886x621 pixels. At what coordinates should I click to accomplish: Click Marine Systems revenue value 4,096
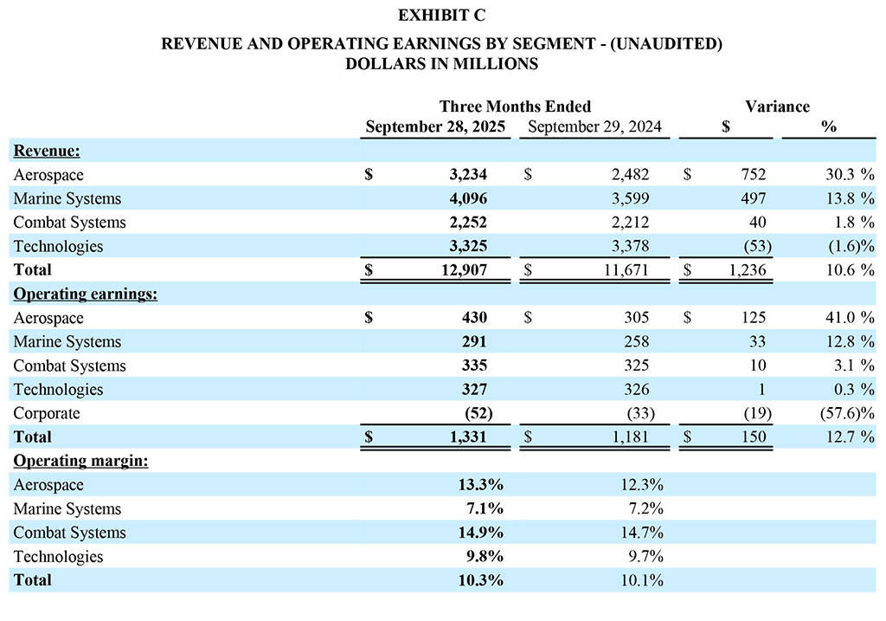click(x=467, y=198)
